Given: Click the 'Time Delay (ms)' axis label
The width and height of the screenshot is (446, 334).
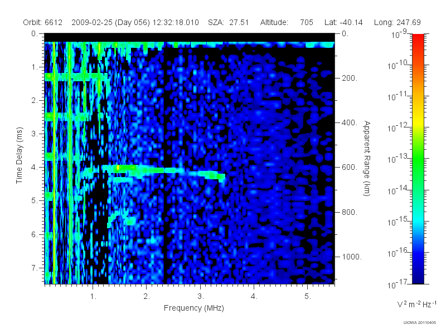Looking at the screenshot, I should click(x=19, y=155).
